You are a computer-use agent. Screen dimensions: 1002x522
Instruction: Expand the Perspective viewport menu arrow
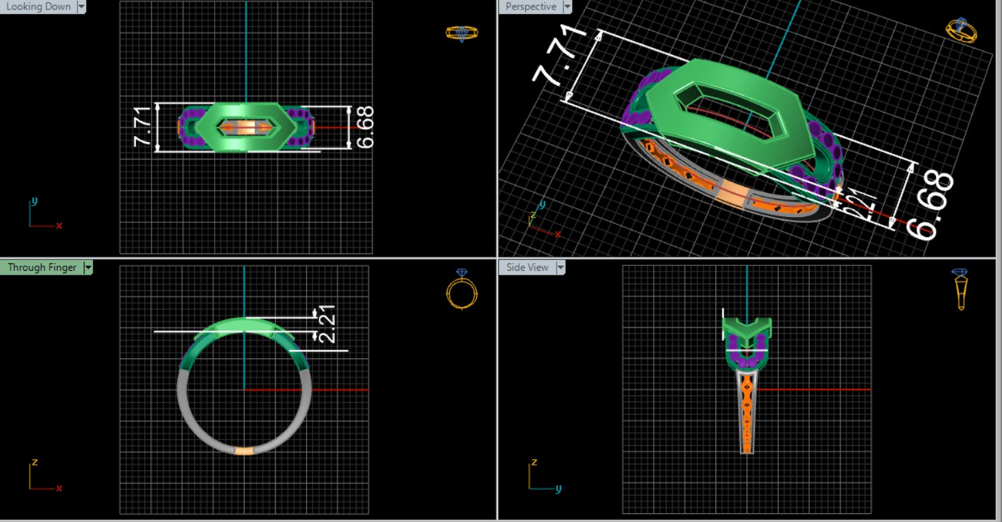[x=567, y=7]
